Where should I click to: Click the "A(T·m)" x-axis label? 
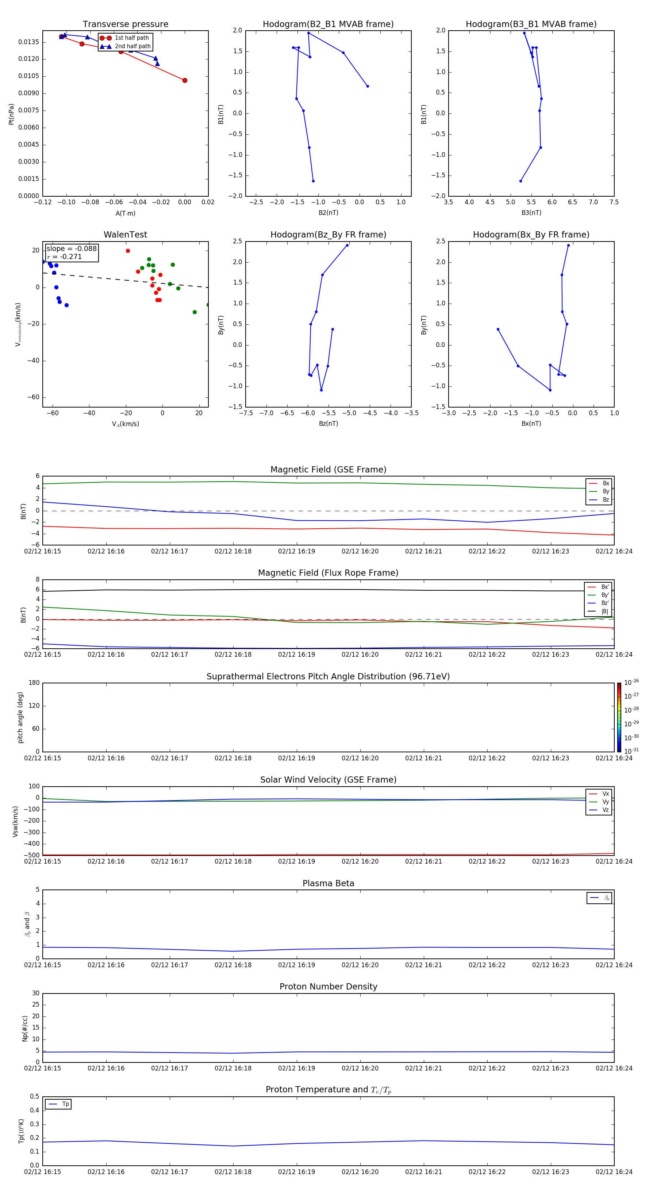pyautogui.click(x=125, y=213)
